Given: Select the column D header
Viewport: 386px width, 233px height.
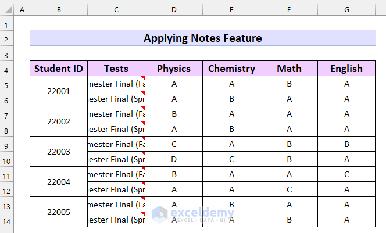Looking at the screenshot, I should tap(174, 10).
